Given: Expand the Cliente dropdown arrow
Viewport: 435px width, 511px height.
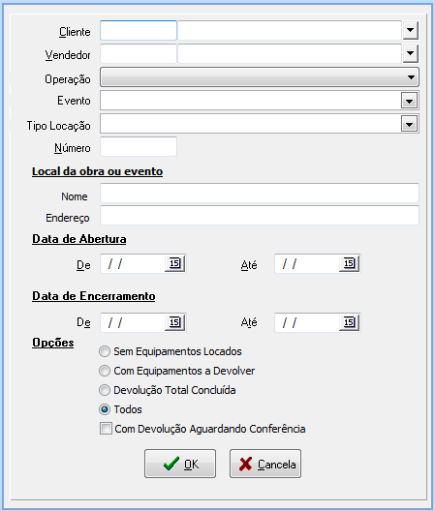Looking at the screenshot, I should click(410, 30).
